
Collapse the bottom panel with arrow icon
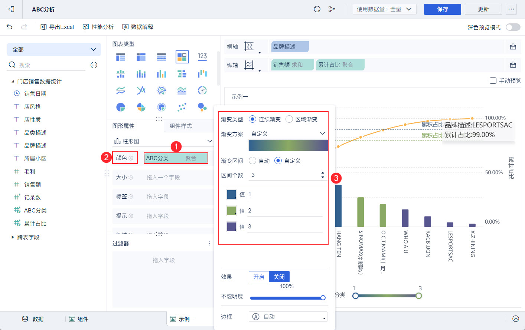[516, 319]
